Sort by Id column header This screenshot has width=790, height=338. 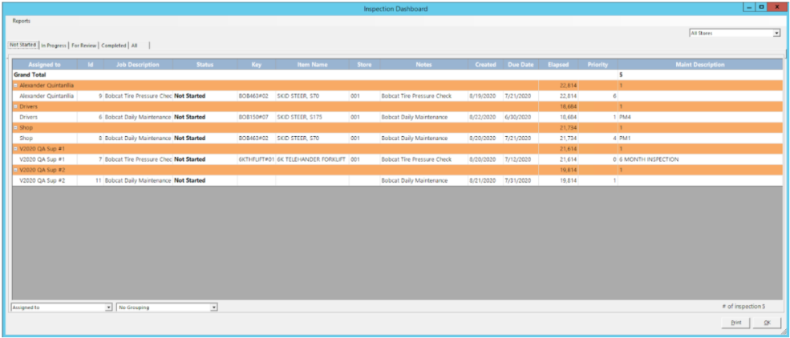(x=90, y=65)
